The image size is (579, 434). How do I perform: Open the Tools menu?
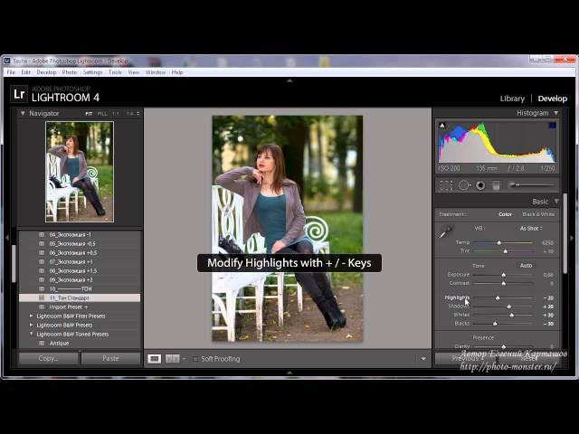click(x=115, y=72)
